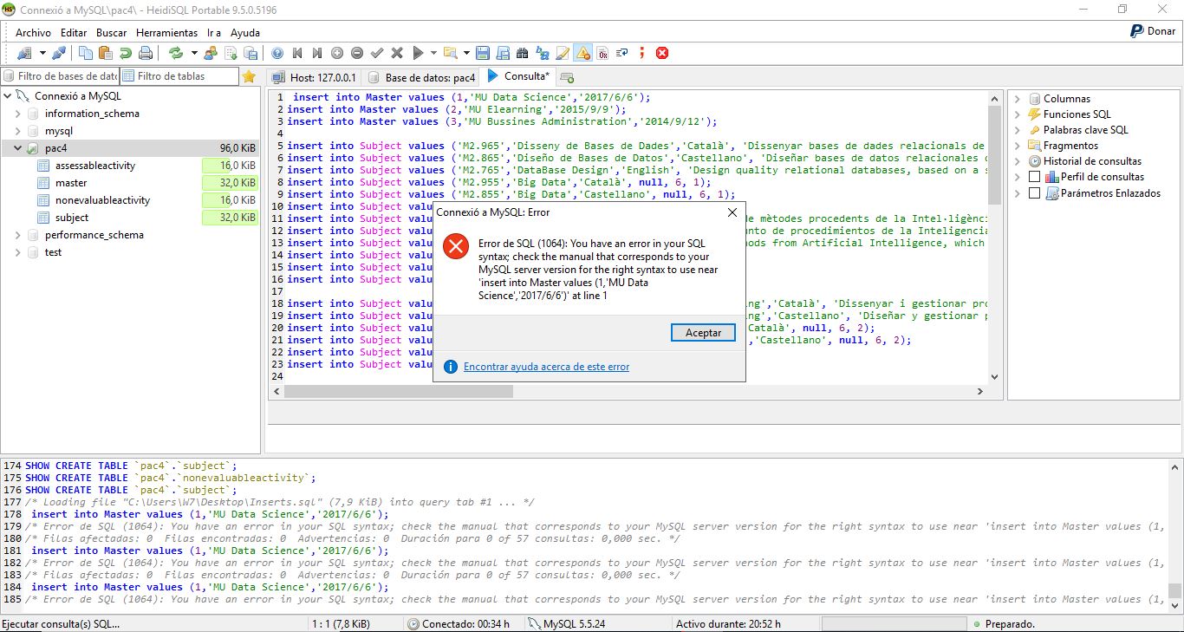Click the delete row minus icon
This screenshot has width=1184, height=632.
[357, 53]
